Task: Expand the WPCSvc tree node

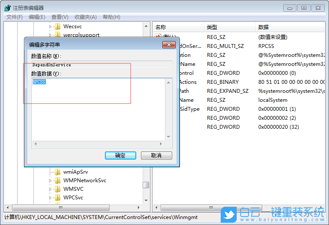Action: click(x=50, y=198)
